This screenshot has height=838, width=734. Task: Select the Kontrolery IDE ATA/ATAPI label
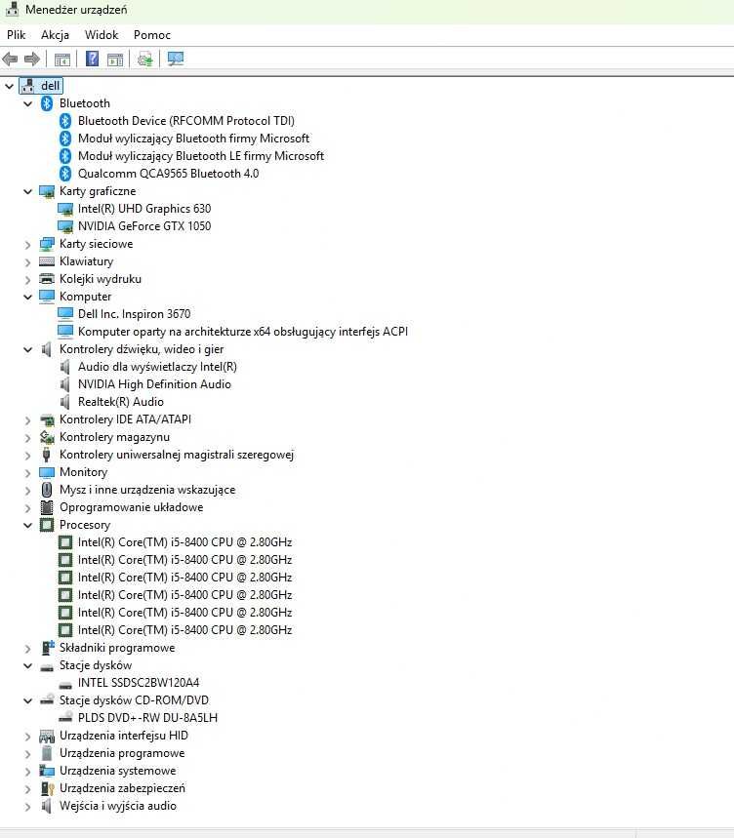[125, 419]
